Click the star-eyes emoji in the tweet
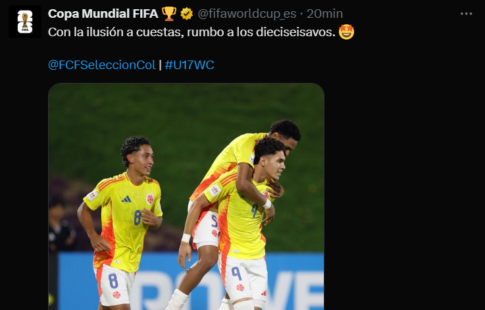 click(x=346, y=32)
